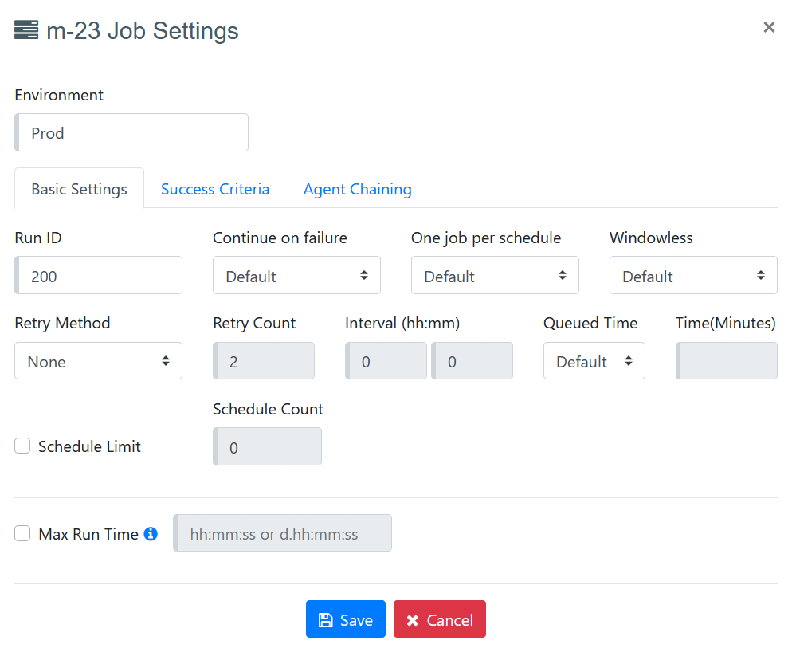Expand the One job per schedule dropdown

[495, 276]
